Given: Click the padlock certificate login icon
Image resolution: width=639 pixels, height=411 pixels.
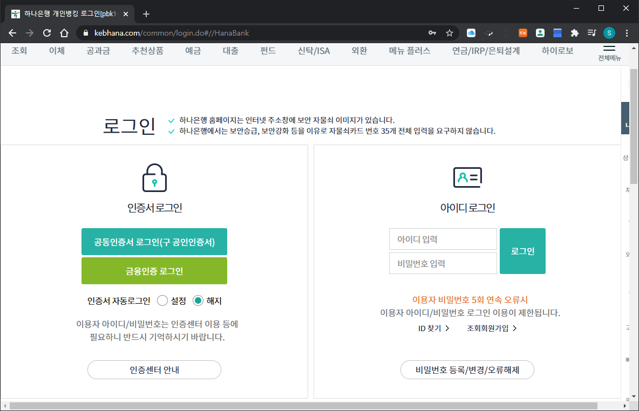Looking at the screenshot, I should (154, 177).
